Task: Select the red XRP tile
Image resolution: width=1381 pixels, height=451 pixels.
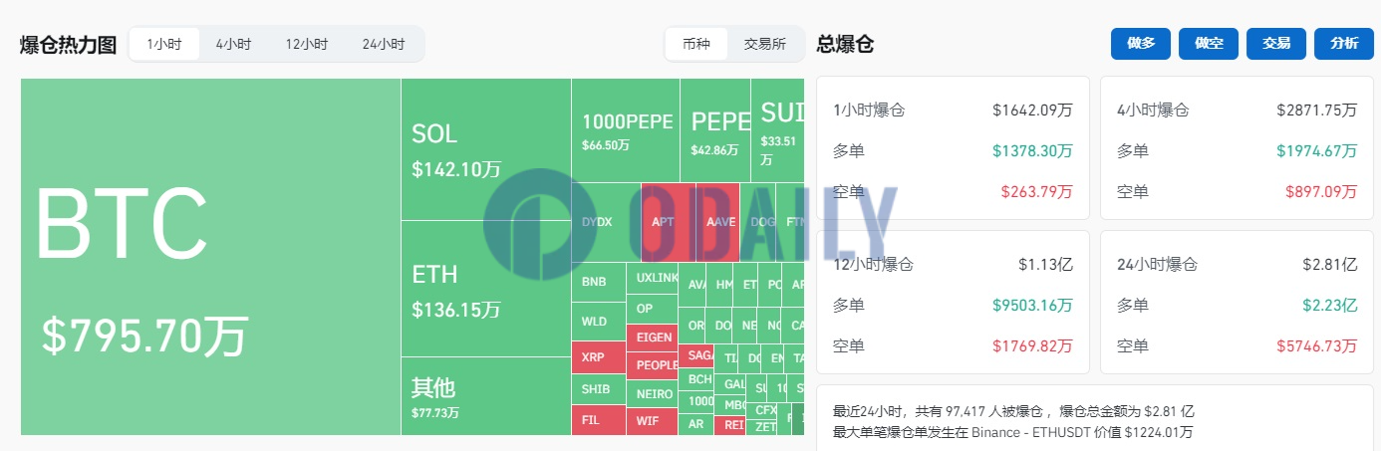Action: (598, 356)
